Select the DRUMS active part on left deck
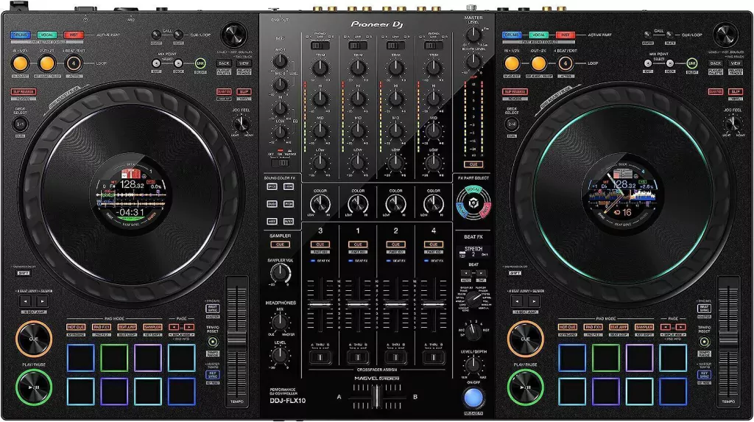 tap(20, 35)
